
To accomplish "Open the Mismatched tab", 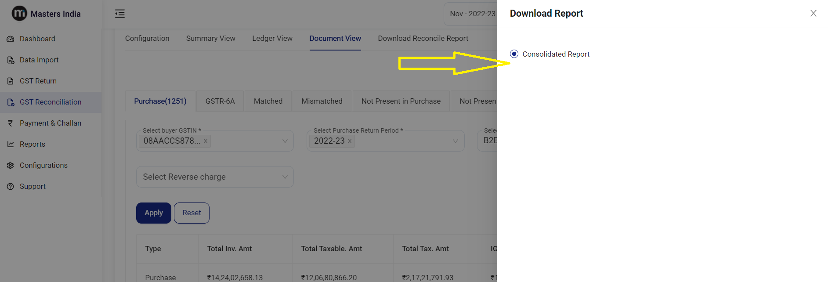I will pyautogui.click(x=322, y=101).
